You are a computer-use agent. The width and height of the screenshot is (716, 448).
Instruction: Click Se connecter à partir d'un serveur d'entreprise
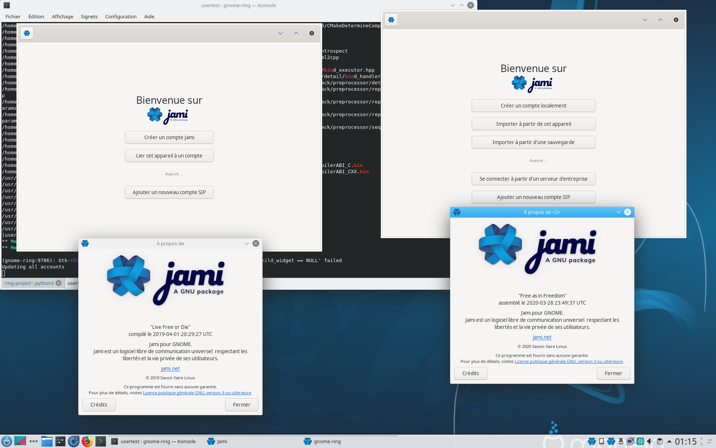(x=533, y=179)
